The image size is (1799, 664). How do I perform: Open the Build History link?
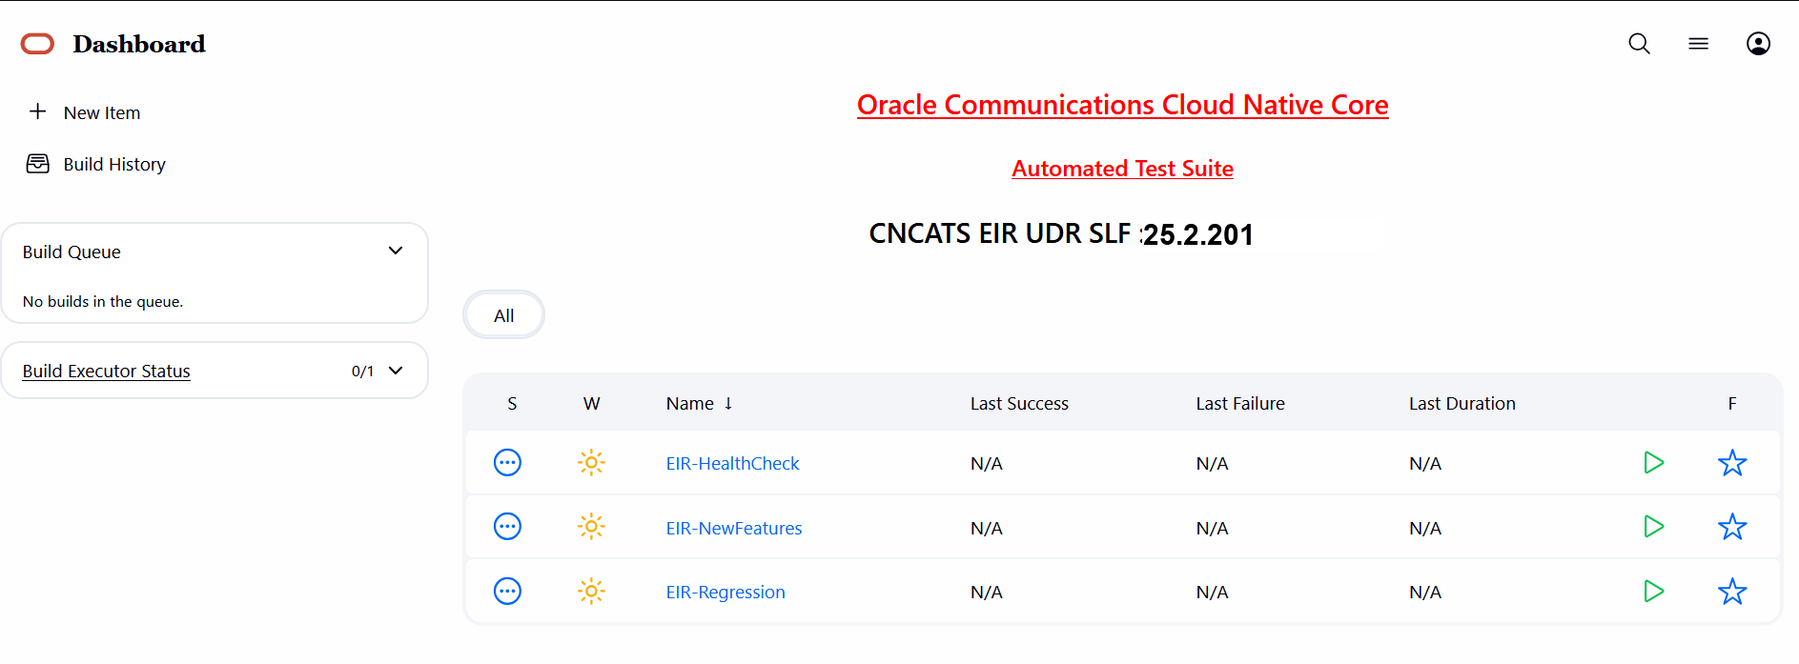click(114, 164)
